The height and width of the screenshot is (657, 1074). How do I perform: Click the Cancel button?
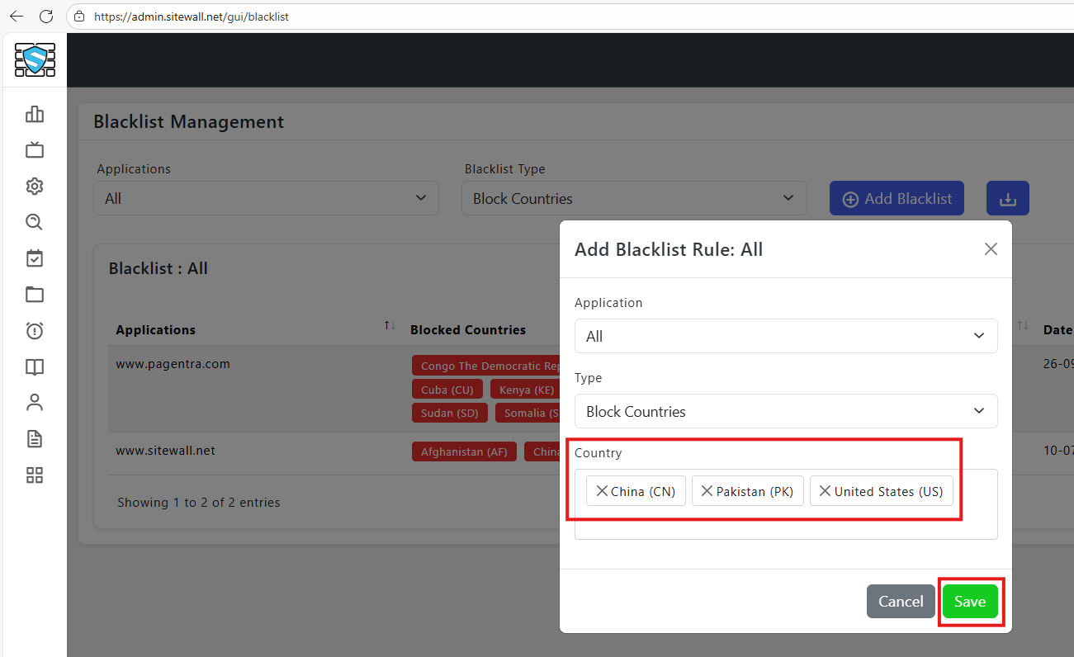[901, 602]
